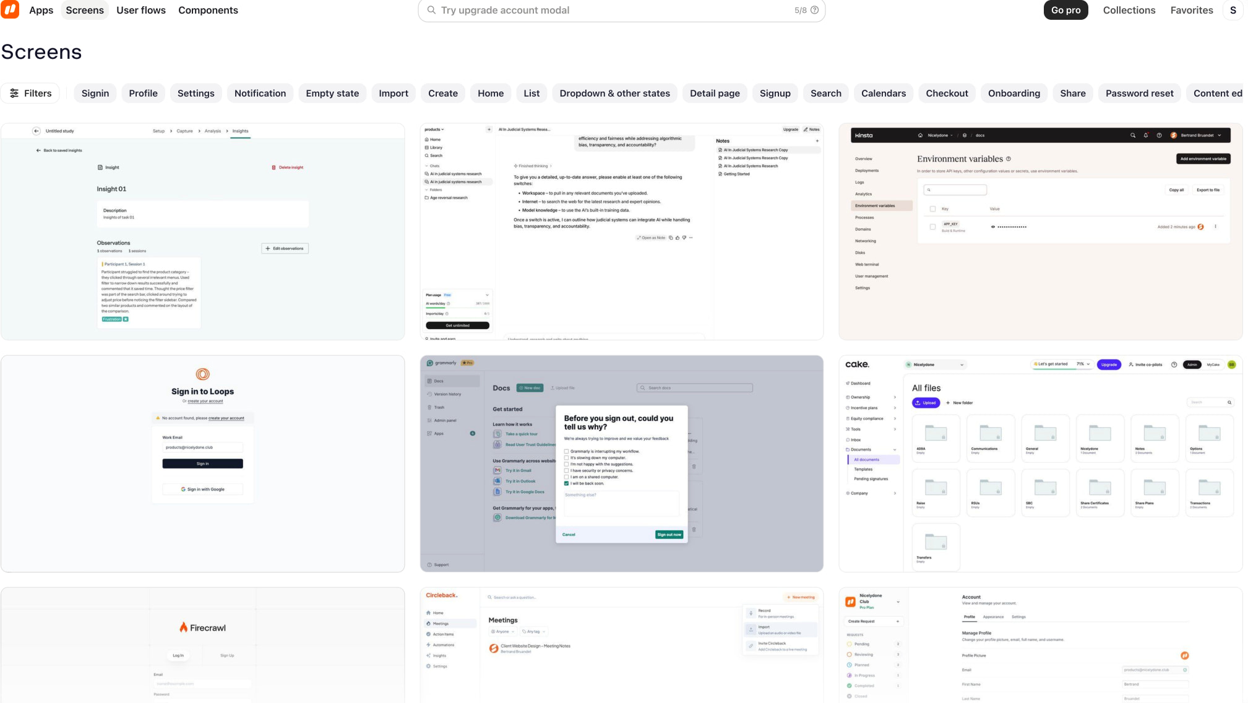Focus the 'Try upgrade account modal' search field
The height and width of the screenshot is (703, 1248).
[x=621, y=10]
